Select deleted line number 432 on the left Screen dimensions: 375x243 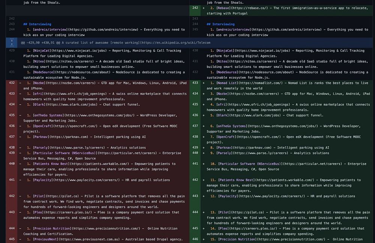click(11, 83)
